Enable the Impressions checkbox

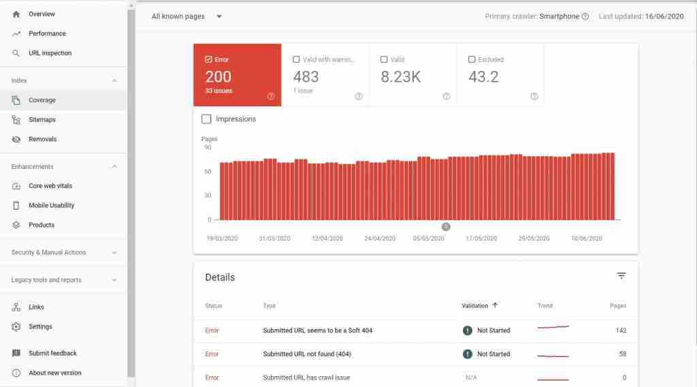pos(206,119)
